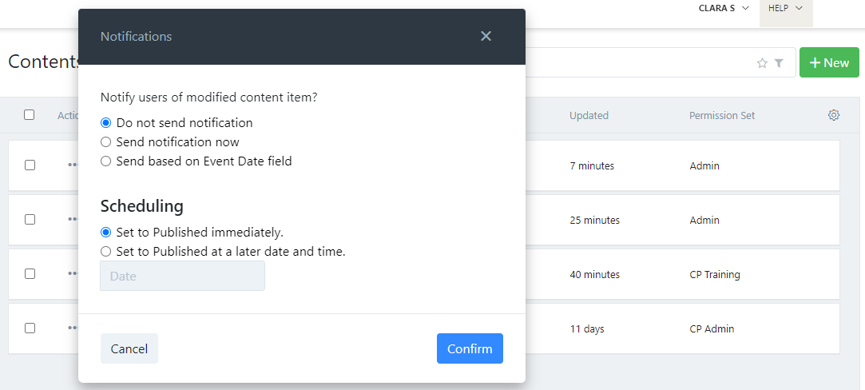Click the Date input field
Viewport: 865px width, 390px height.
pos(183,276)
